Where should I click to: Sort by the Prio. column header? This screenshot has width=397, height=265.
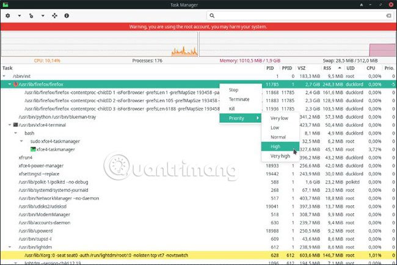[390, 68]
